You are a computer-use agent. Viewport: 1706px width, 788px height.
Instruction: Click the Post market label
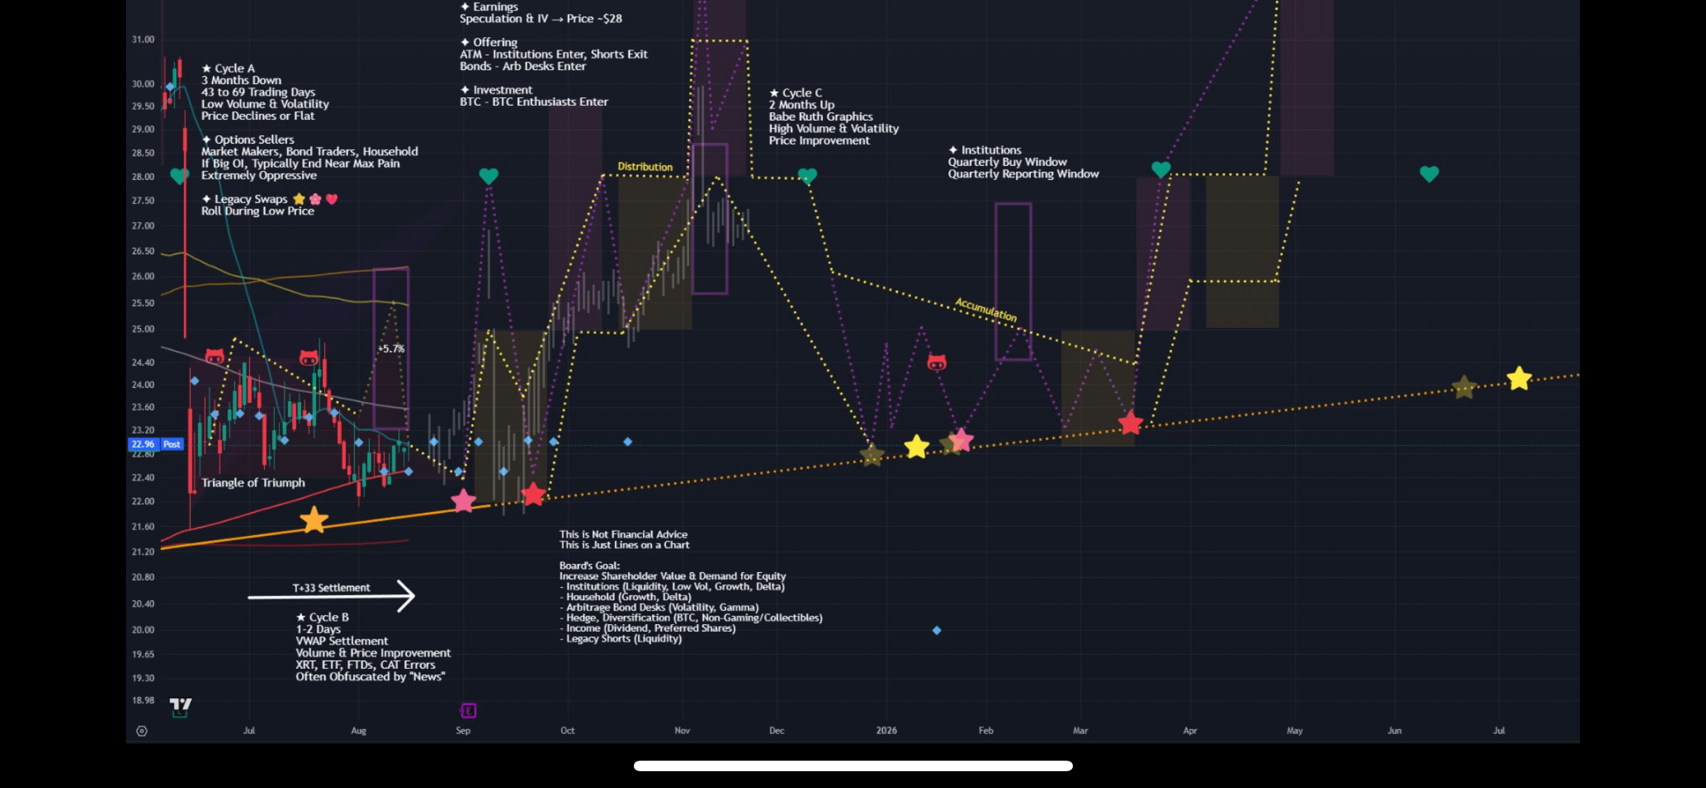(172, 444)
